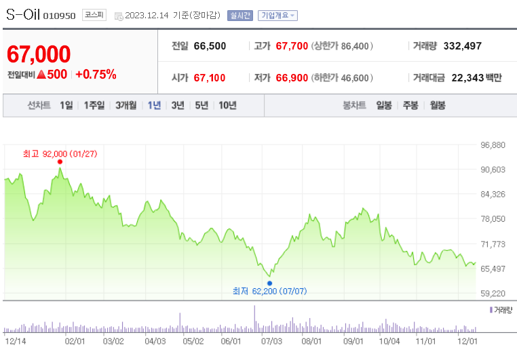Click the 2023.12.14 기준(장마감) date text

[173, 16]
